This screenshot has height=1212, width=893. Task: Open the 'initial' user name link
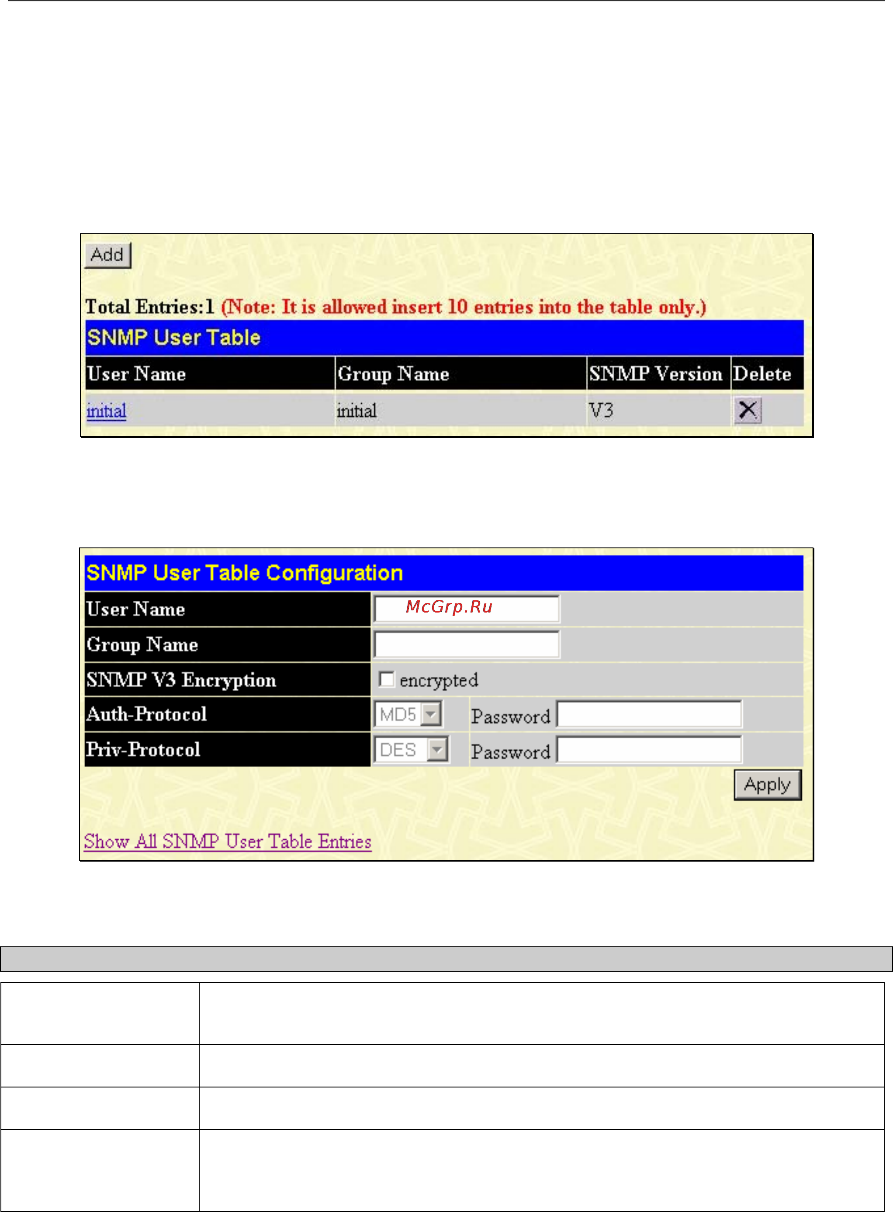[107, 411]
